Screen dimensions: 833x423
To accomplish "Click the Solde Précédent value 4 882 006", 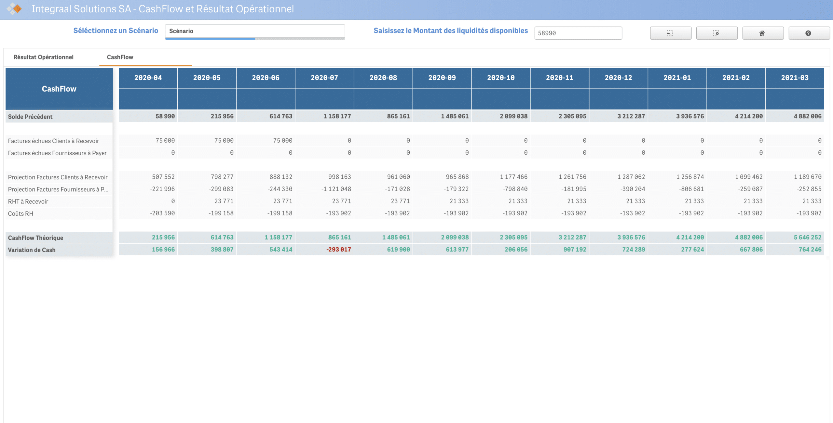I will pos(808,116).
